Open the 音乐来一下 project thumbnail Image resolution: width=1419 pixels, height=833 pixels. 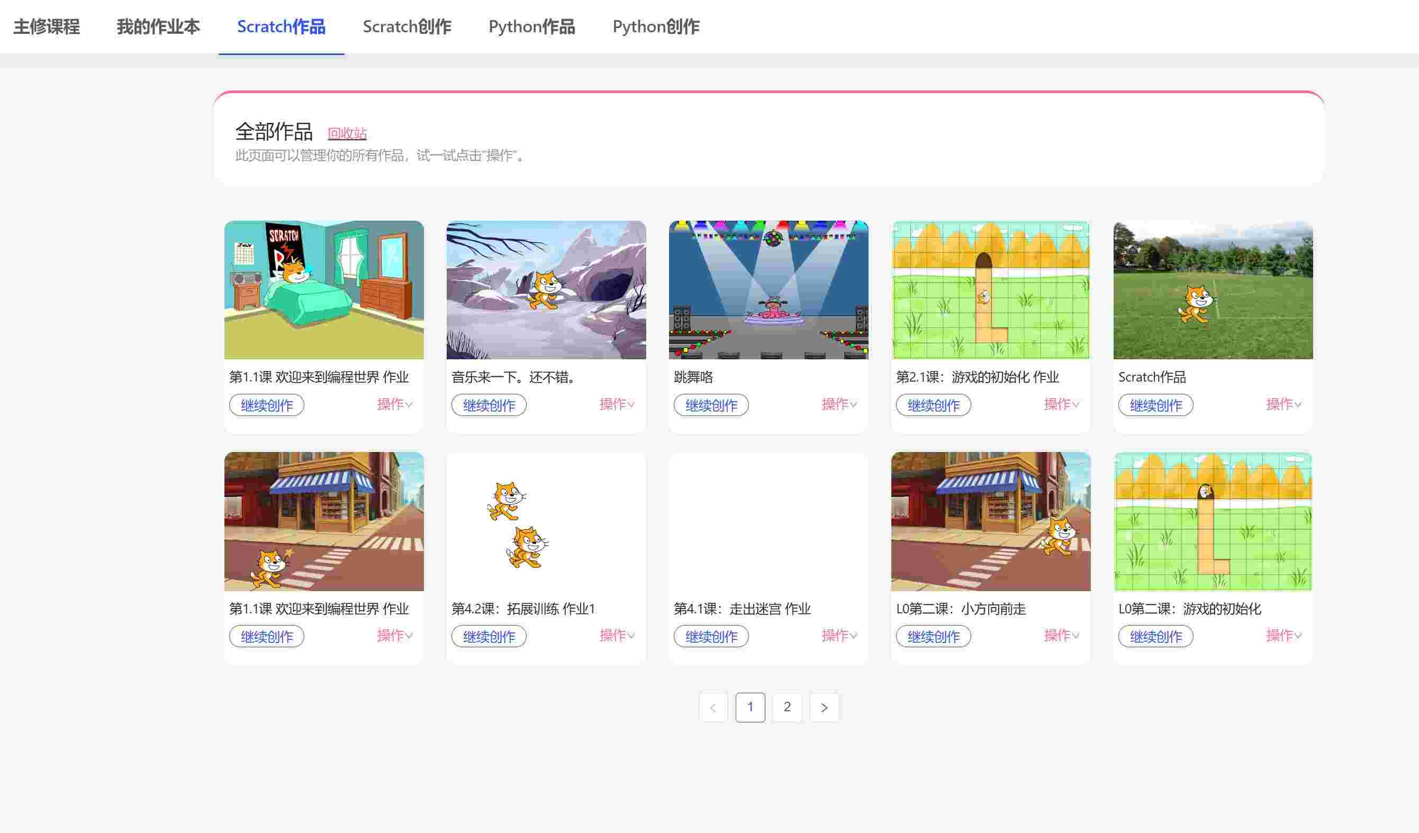coord(546,289)
